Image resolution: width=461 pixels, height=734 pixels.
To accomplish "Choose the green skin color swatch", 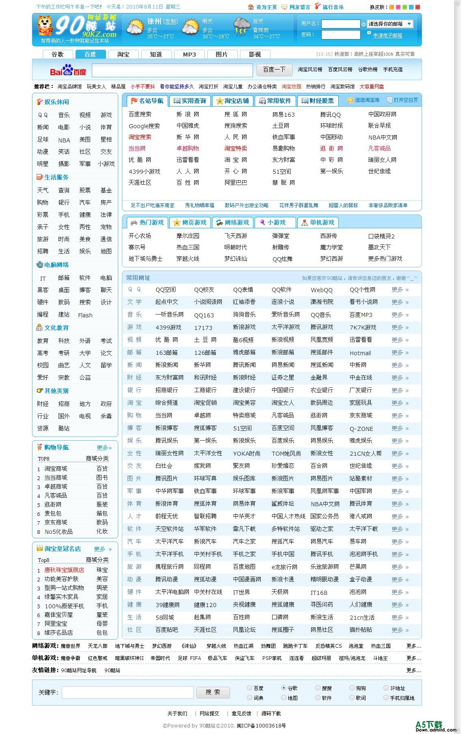I will pyautogui.click(x=405, y=7).
